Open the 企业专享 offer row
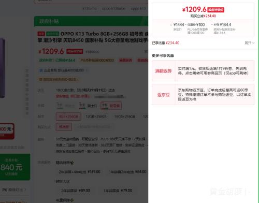The width and height of the screenshot is (259, 203). coord(64,70)
